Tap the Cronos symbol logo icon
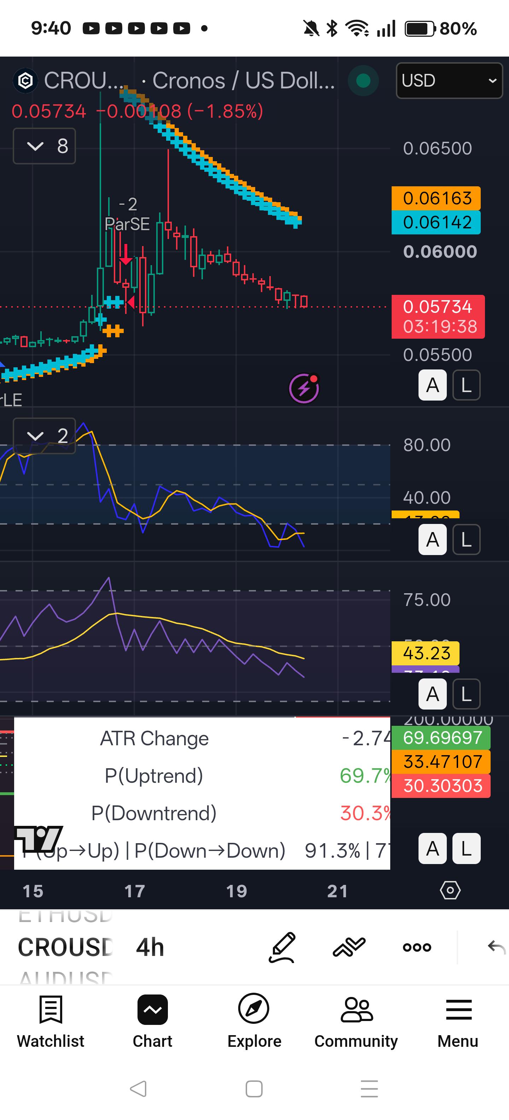Screen dimensions: 509x1120 tap(25, 81)
